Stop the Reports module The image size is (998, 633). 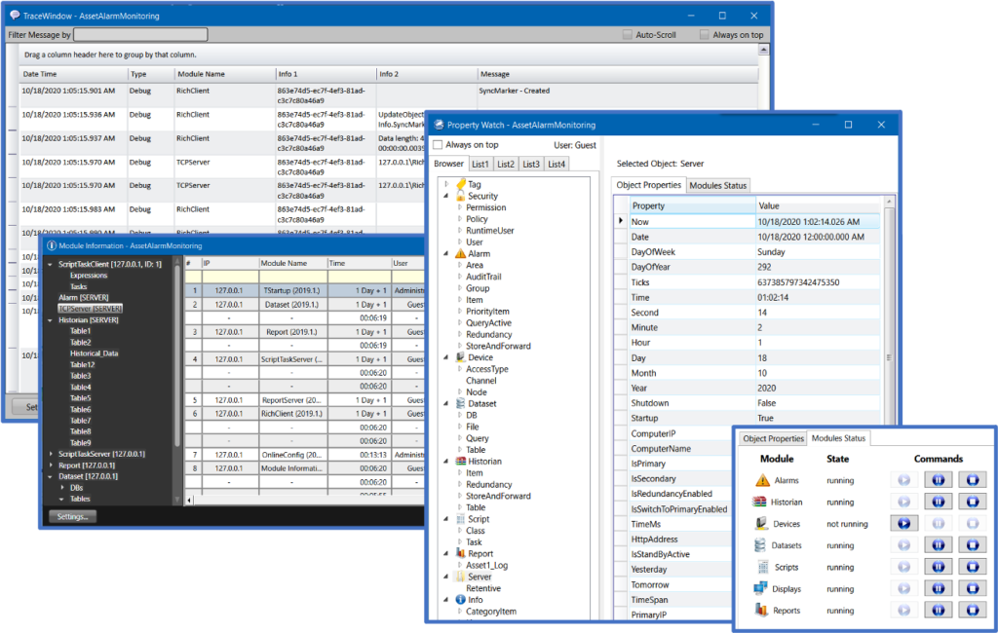[972, 611]
